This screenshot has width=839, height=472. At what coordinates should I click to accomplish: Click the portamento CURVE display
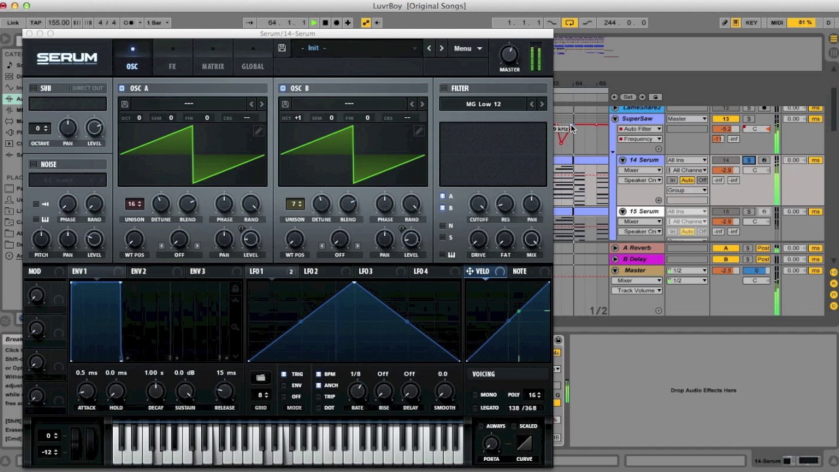(x=524, y=444)
